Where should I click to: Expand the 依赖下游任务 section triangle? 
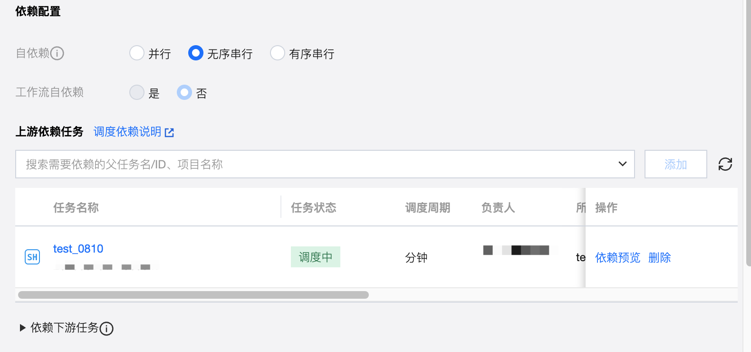[x=22, y=328]
